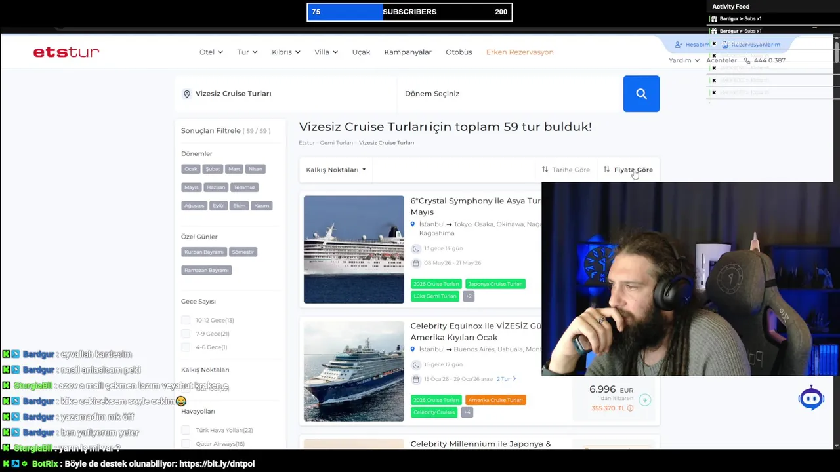Viewport: 840px width, 472px height.
Task: Click the pin icon beside Buenos Aires route
Action: 413,349
